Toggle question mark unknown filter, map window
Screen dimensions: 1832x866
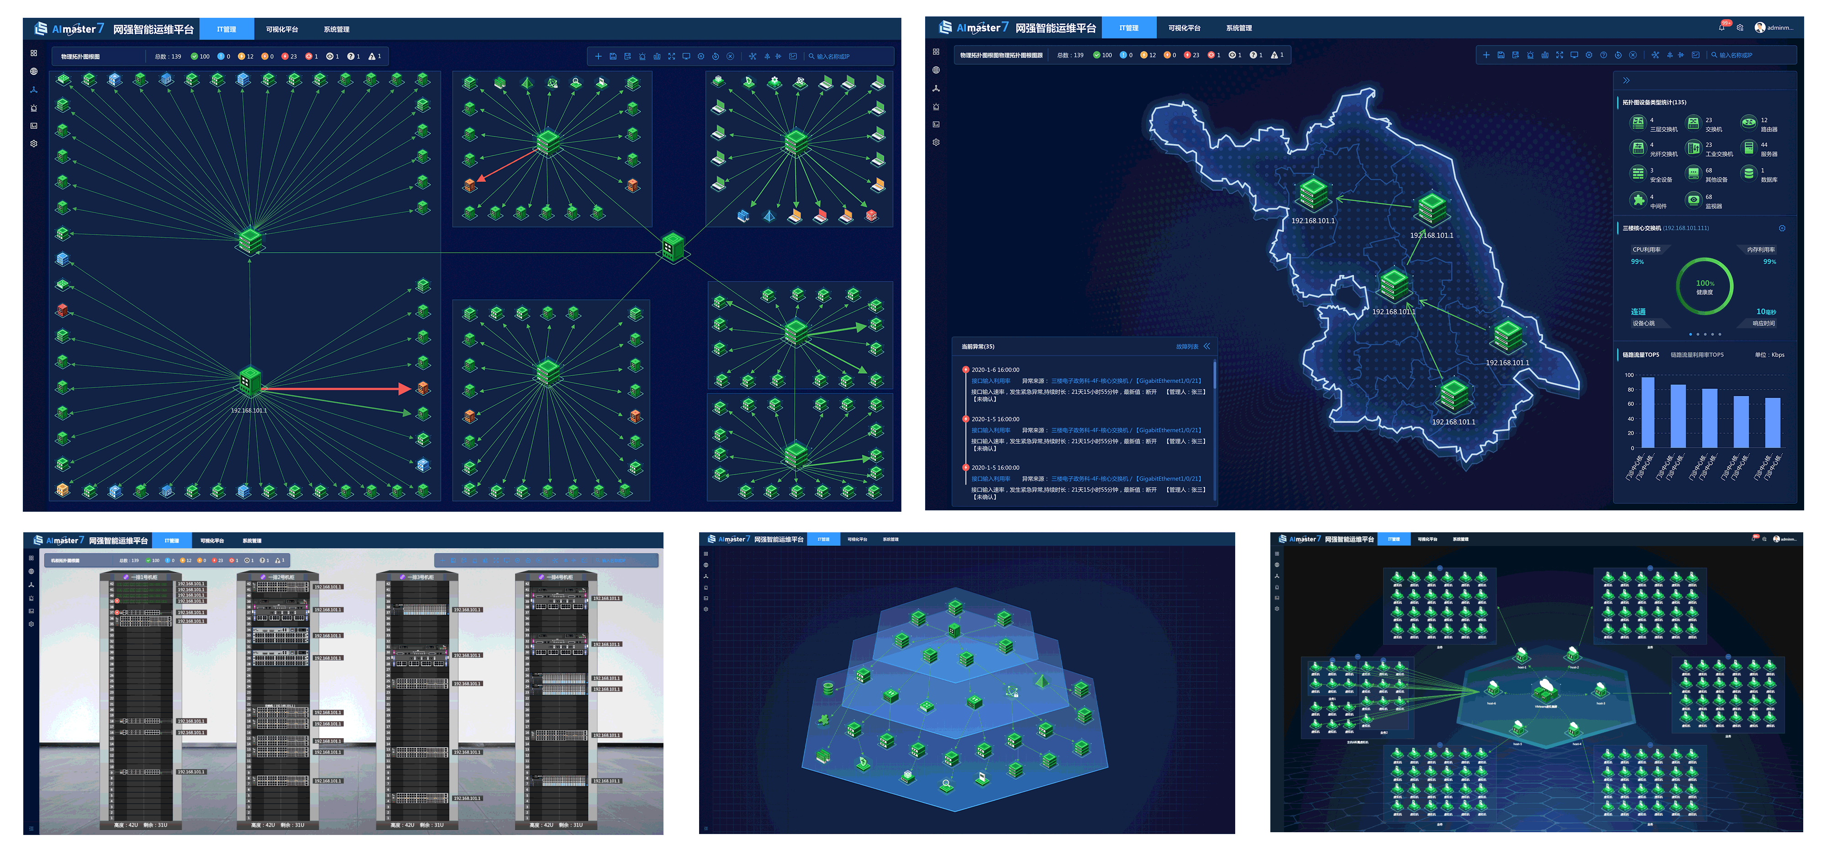(1257, 55)
